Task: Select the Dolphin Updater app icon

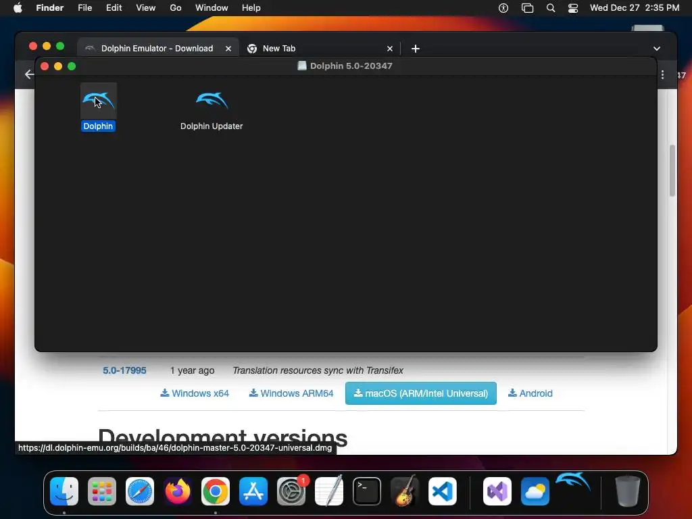Action: click(x=212, y=101)
